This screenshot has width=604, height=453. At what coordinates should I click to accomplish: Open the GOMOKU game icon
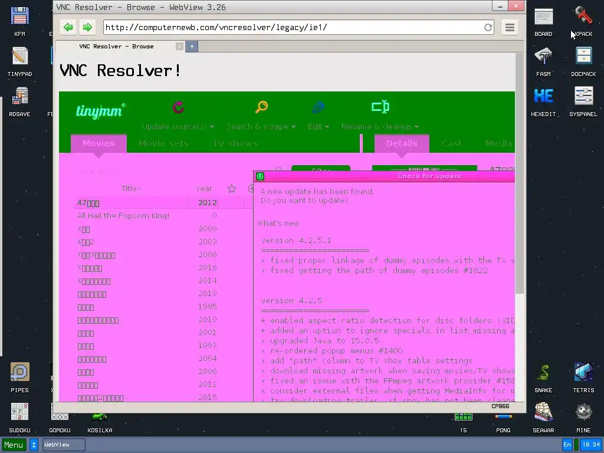click(x=60, y=422)
